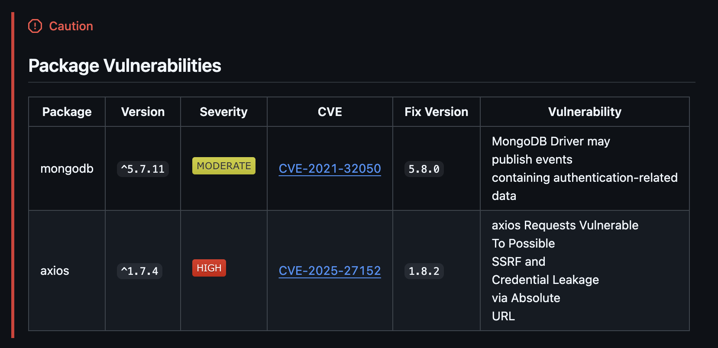Image resolution: width=718 pixels, height=348 pixels.
Task: Click the Vulnerability column header
Action: [585, 112]
